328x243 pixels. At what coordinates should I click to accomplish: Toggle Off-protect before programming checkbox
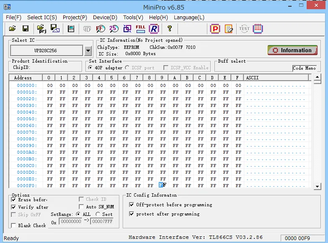[x=132, y=205]
